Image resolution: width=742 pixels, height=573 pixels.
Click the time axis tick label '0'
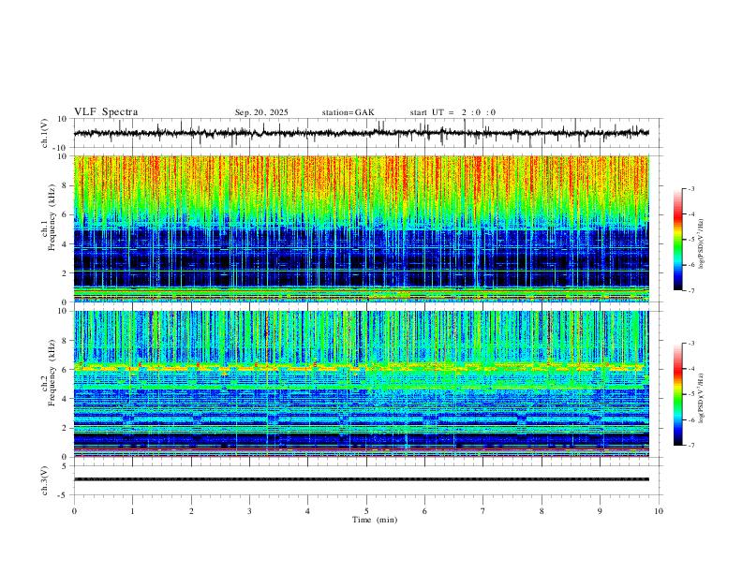point(74,511)
